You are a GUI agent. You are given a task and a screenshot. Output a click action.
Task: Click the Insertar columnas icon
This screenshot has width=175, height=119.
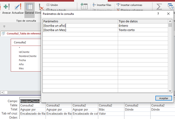coord(119,5)
